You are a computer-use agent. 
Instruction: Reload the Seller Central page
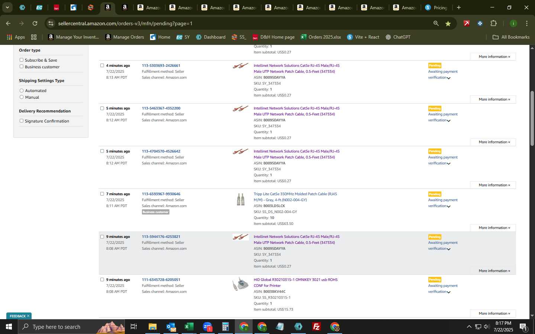pos(35,23)
